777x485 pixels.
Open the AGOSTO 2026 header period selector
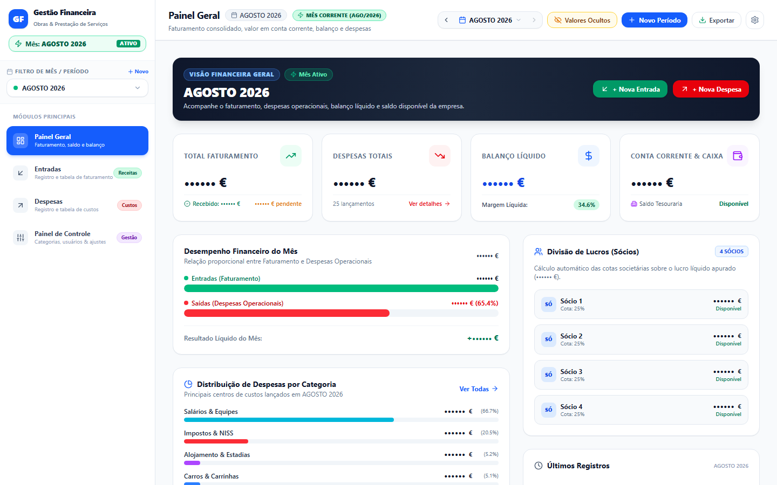[x=490, y=20]
